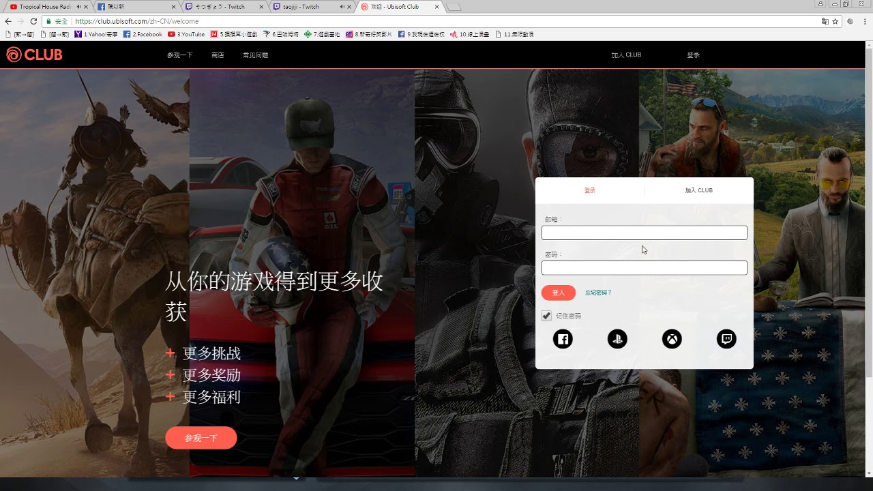Open the translate page icon in address bar
This screenshot has height=491, width=873.
tap(825, 21)
